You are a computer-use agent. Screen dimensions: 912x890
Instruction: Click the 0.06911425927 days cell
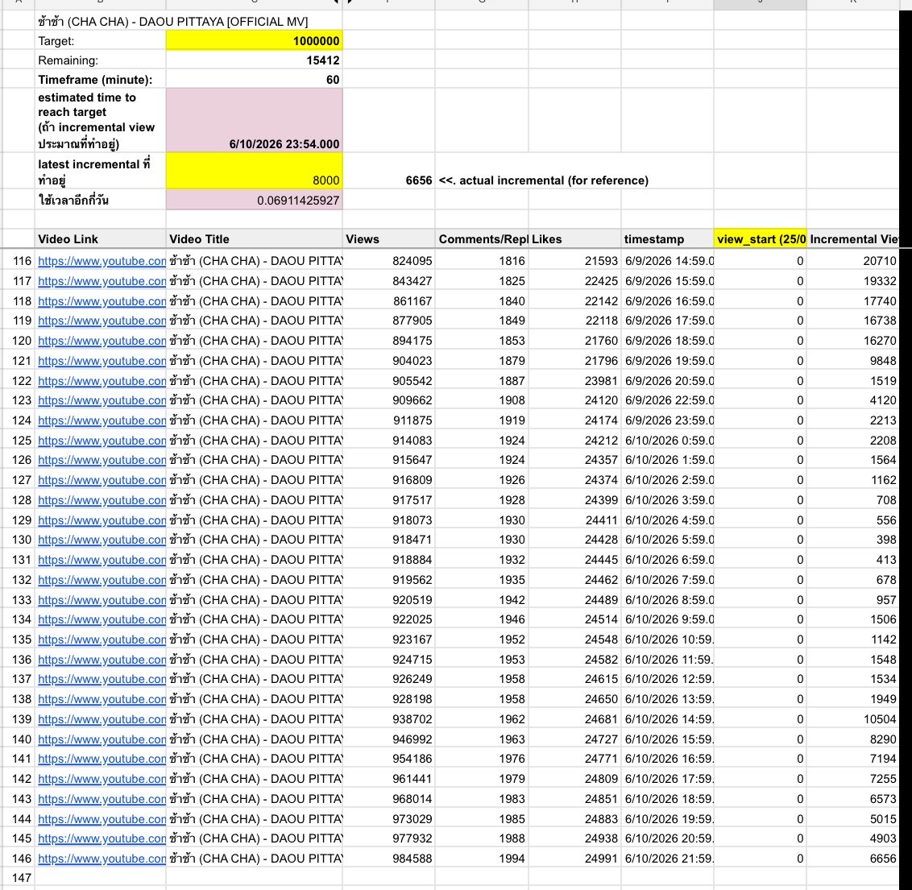pyautogui.click(x=254, y=200)
